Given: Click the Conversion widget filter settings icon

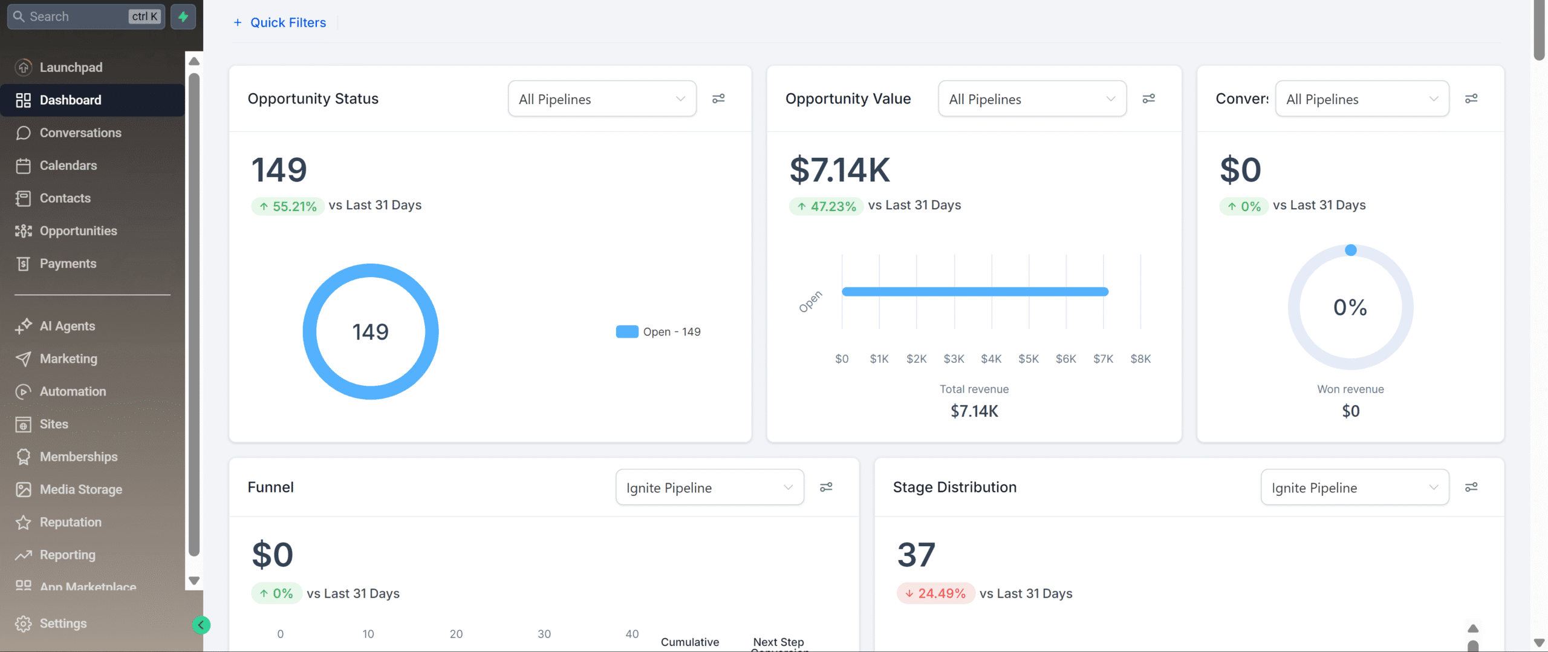Looking at the screenshot, I should click(1471, 99).
